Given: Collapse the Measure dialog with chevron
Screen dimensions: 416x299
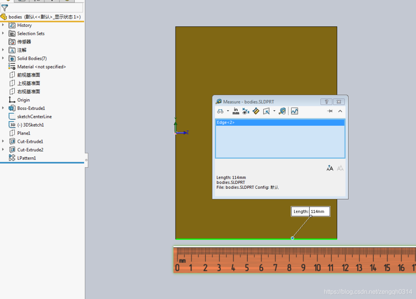Looking at the screenshot, I should [340, 111].
